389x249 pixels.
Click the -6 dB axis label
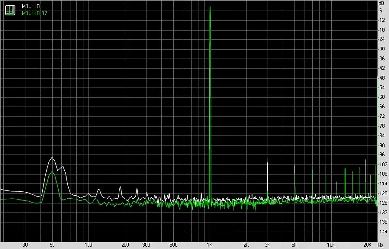(381, 10)
